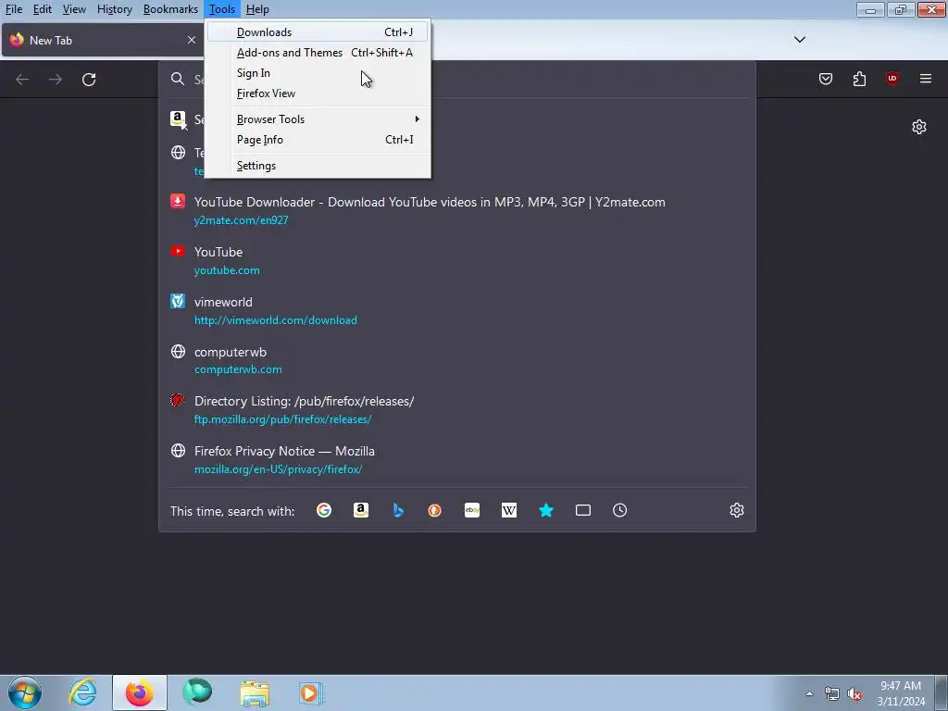
Task: Click the Y2mate downloader favicon
Action: pos(178,201)
